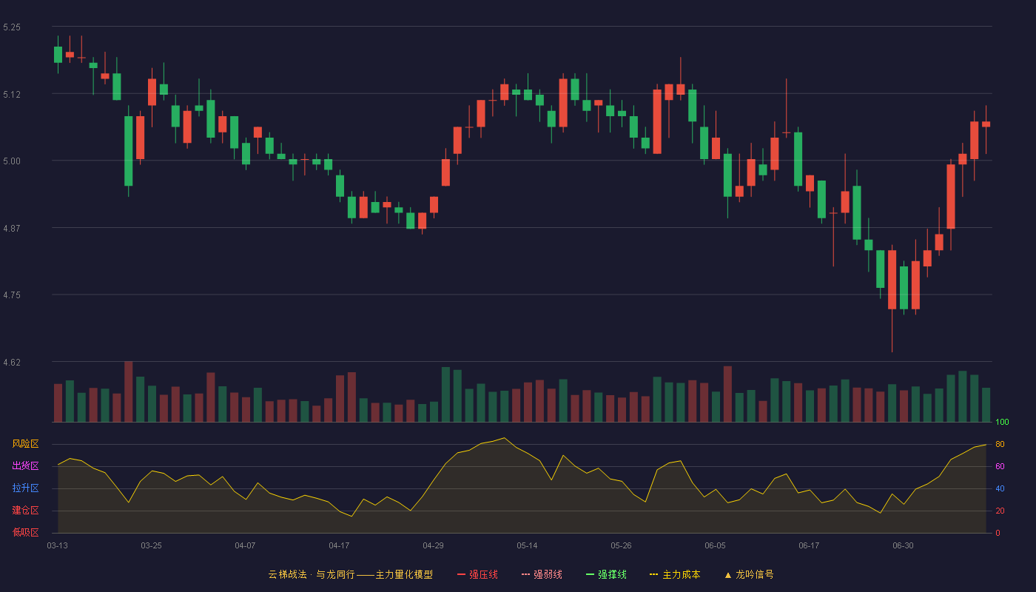Toggle the 强撑线 legend entry
1036x592 pixels.
(606, 574)
